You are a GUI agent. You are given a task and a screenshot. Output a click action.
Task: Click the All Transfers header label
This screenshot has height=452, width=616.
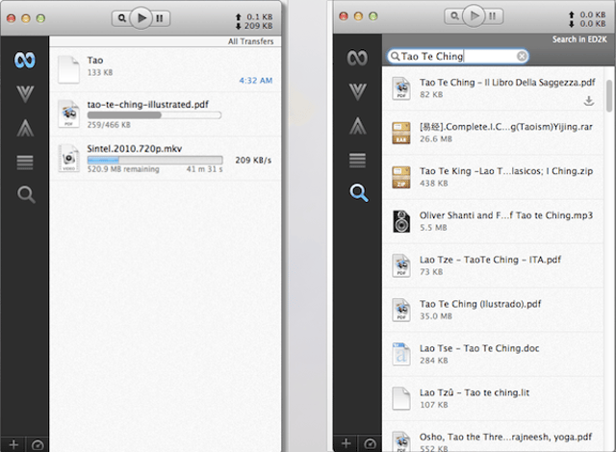[250, 41]
